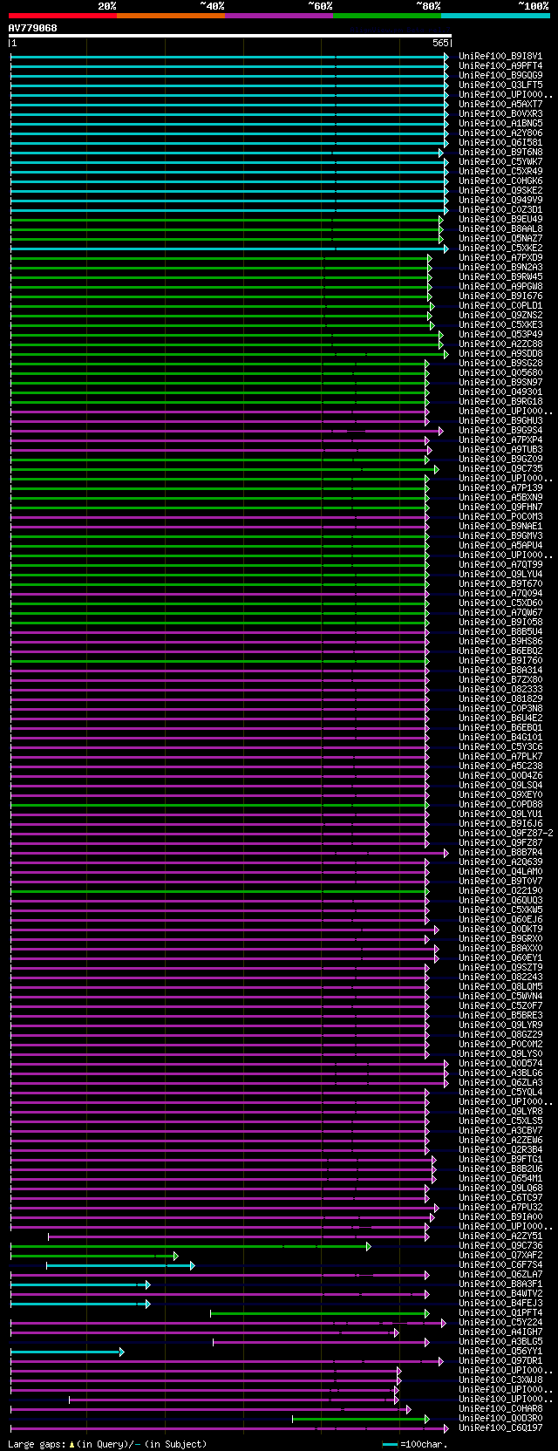Select hit label UniRef100_Q949V9
Viewport: 558px width, 1451px height.
pos(500,201)
